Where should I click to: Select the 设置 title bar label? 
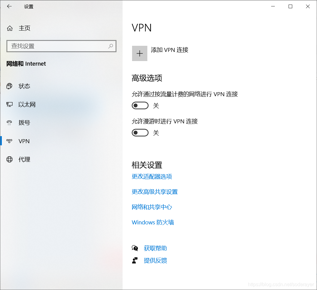point(28,6)
